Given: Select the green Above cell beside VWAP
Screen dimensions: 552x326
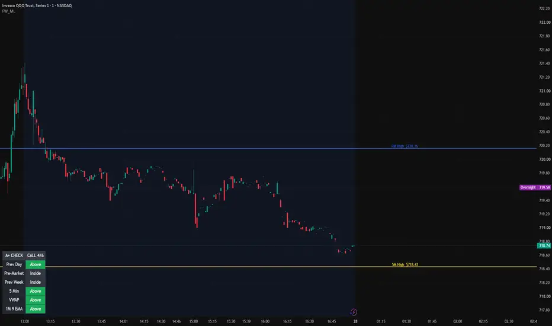Looking at the screenshot, I should [x=35, y=300].
